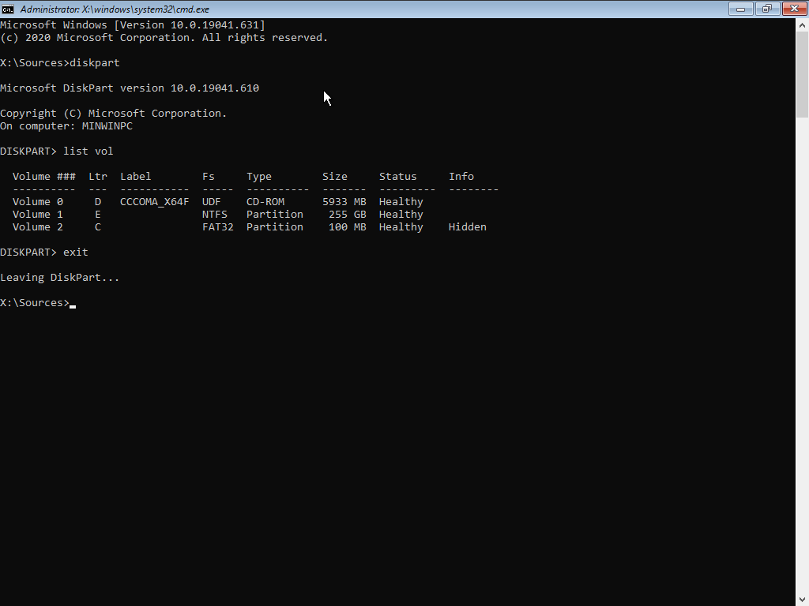Click the CCCOMA_X64F volume label
Viewport: 809px width, 606px height.
point(154,202)
